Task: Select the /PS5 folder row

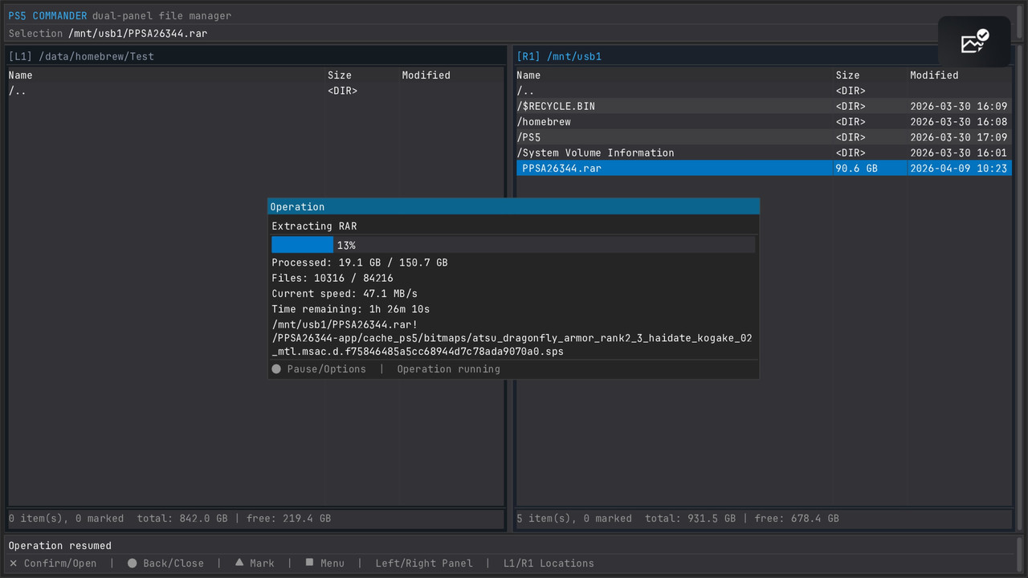Action: 764,137
